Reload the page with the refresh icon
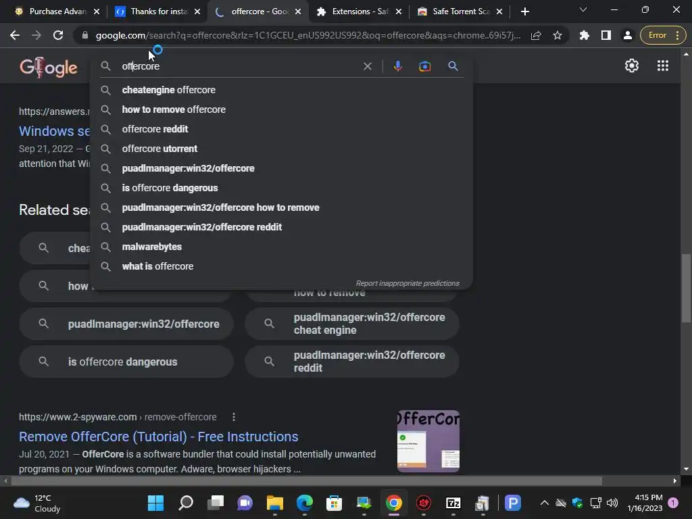 (58, 35)
